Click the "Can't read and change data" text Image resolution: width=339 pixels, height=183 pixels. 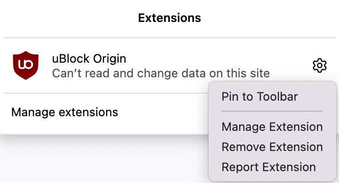pyautogui.click(x=160, y=73)
